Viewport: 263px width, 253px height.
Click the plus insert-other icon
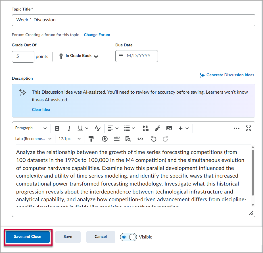(180, 128)
